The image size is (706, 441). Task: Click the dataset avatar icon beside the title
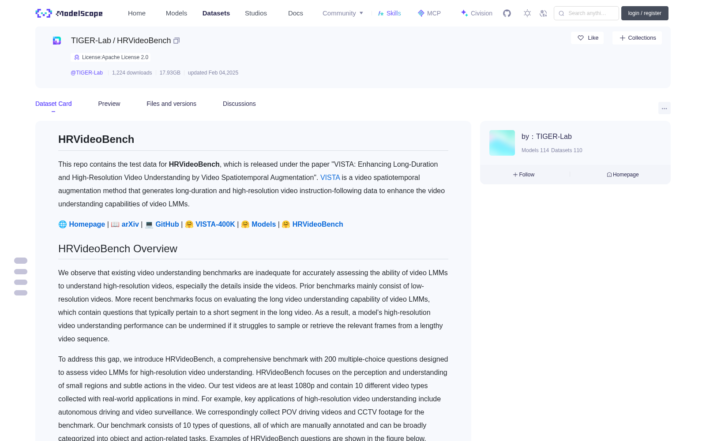click(x=57, y=41)
